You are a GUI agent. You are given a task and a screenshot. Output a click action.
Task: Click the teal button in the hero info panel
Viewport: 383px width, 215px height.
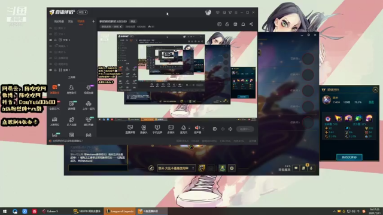pyautogui.click(x=349, y=157)
